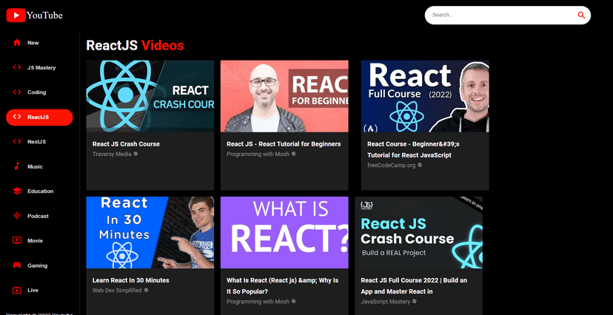Click the 'ReactJS Videos' heading
This screenshot has width=613, height=315.
pyautogui.click(x=135, y=45)
